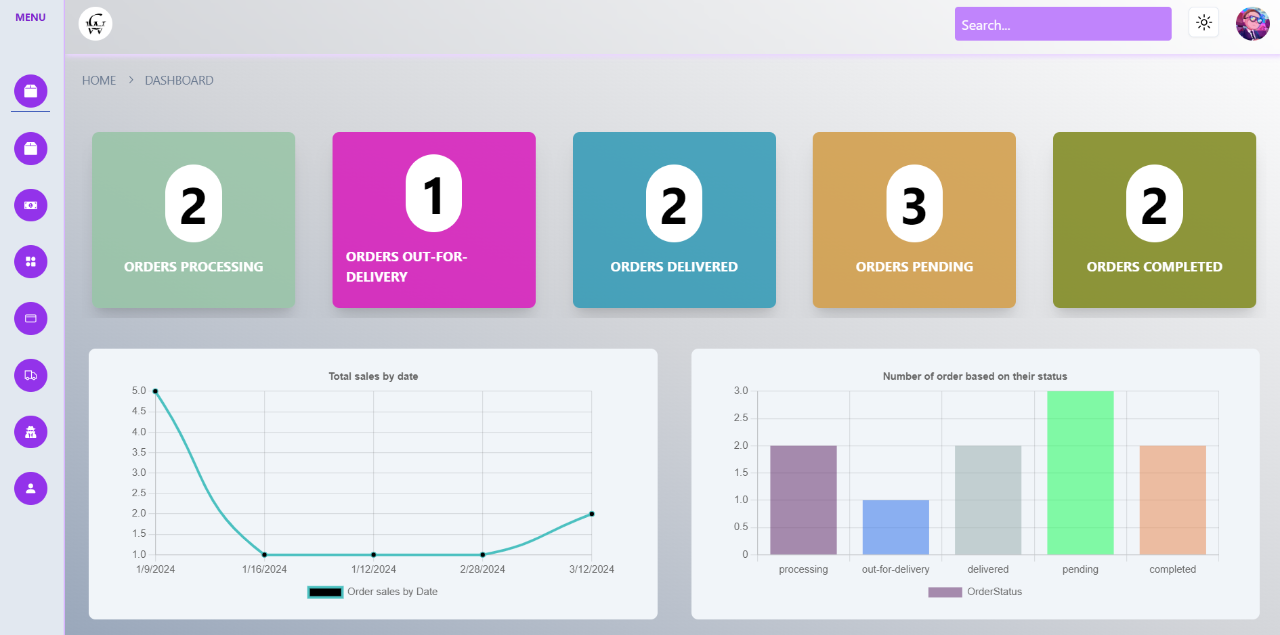Click 'Total sales by date' chart title
1280x635 pixels.
click(373, 376)
